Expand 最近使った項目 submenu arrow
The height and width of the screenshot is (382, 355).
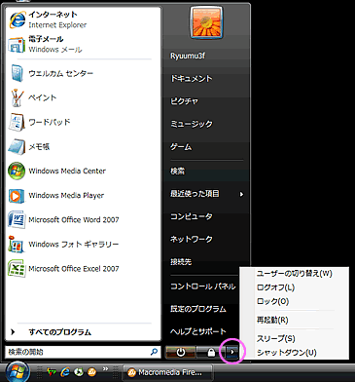click(241, 194)
